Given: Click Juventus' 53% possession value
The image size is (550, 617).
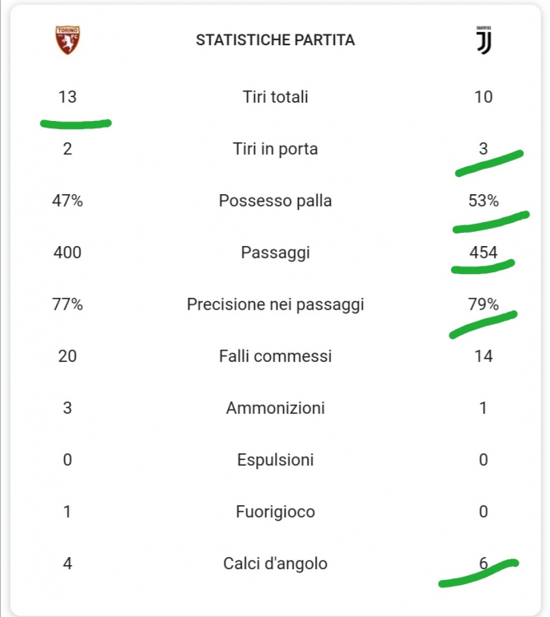Looking at the screenshot, I should pos(483,201).
